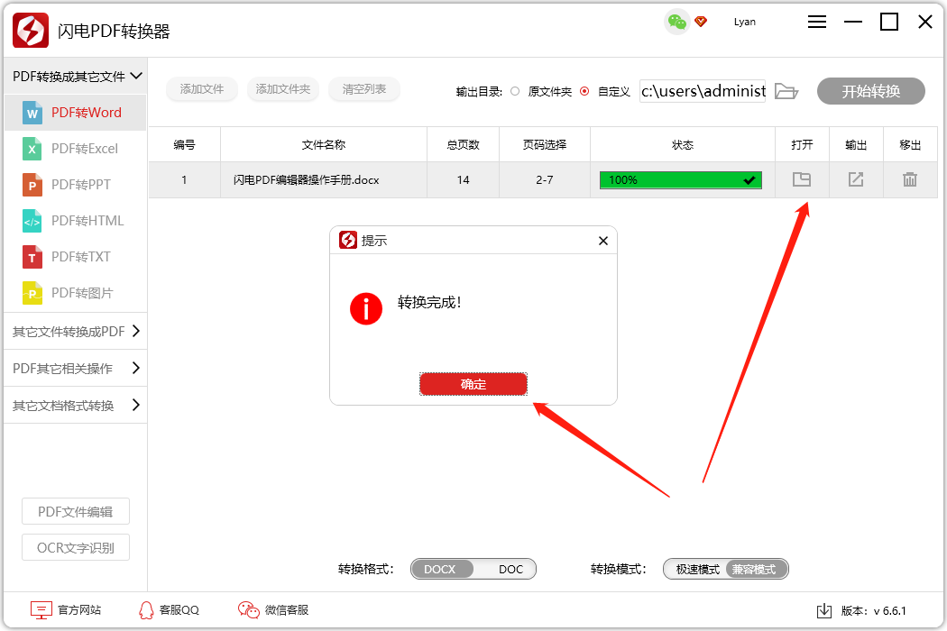The width and height of the screenshot is (947, 631).
Task: Open the hamburger menu in the title bar
Action: (817, 23)
